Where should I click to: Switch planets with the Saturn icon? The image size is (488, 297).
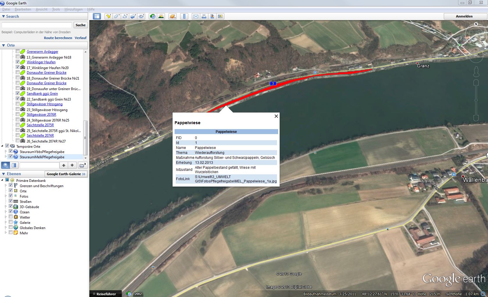pos(172,16)
